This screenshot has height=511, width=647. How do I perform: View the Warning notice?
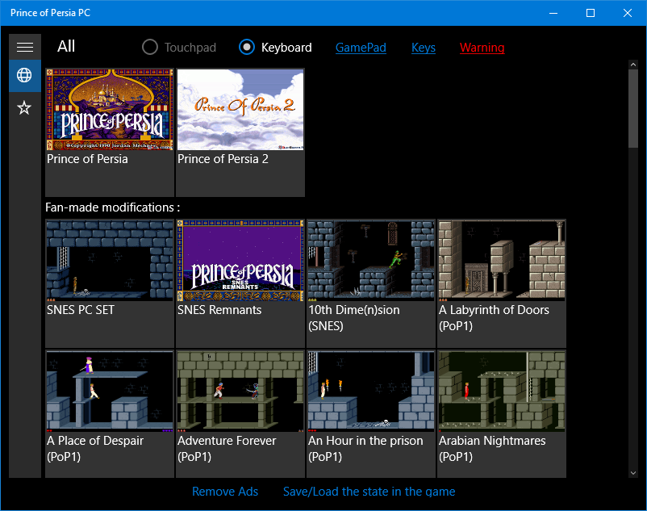pos(482,47)
